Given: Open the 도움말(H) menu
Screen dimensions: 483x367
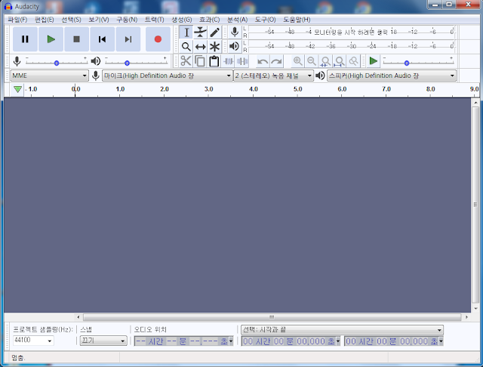Looking at the screenshot, I should [x=297, y=20].
